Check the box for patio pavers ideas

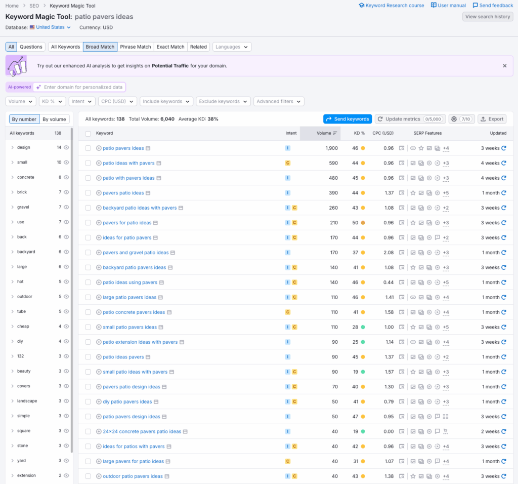pyautogui.click(x=88, y=148)
